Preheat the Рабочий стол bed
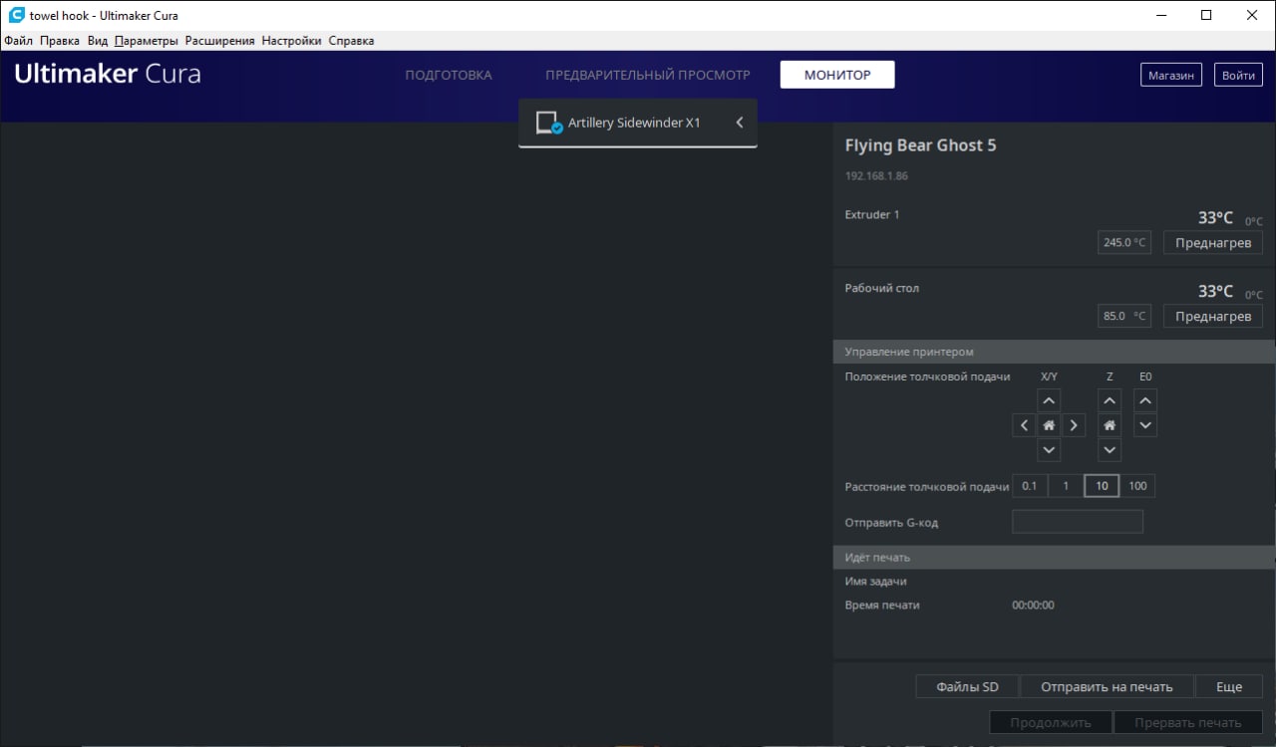Screen dimensions: 1276x747 [1213, 316]
